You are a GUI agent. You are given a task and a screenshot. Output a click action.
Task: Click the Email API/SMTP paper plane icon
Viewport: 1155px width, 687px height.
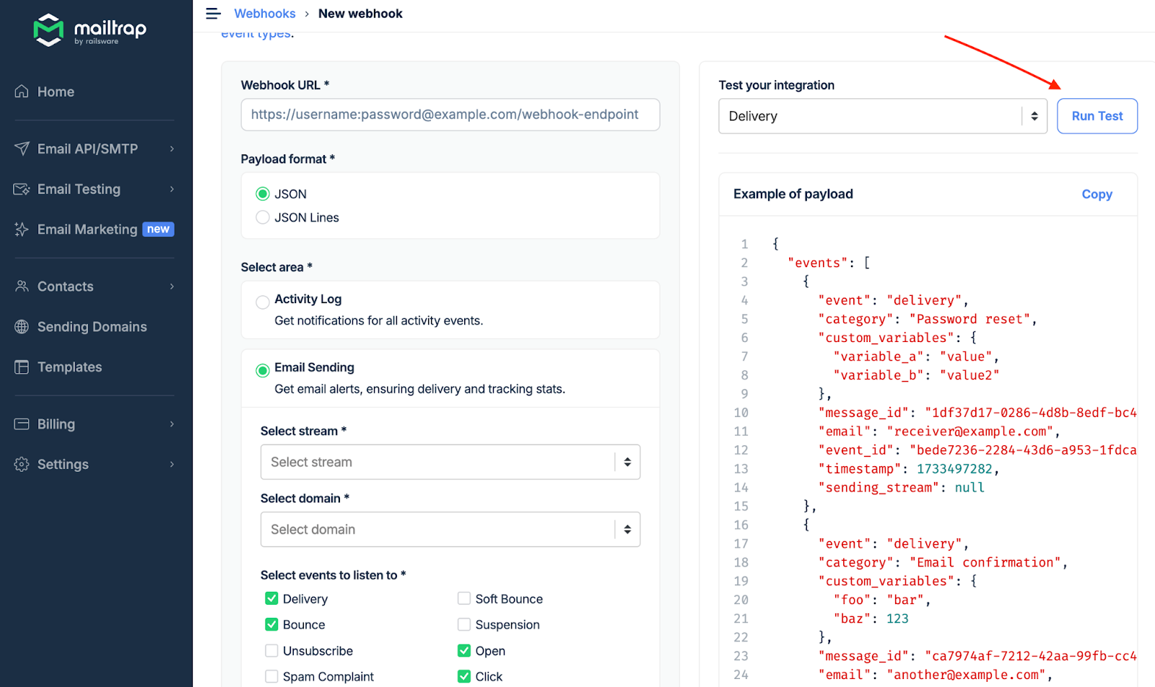pos(22,149)
